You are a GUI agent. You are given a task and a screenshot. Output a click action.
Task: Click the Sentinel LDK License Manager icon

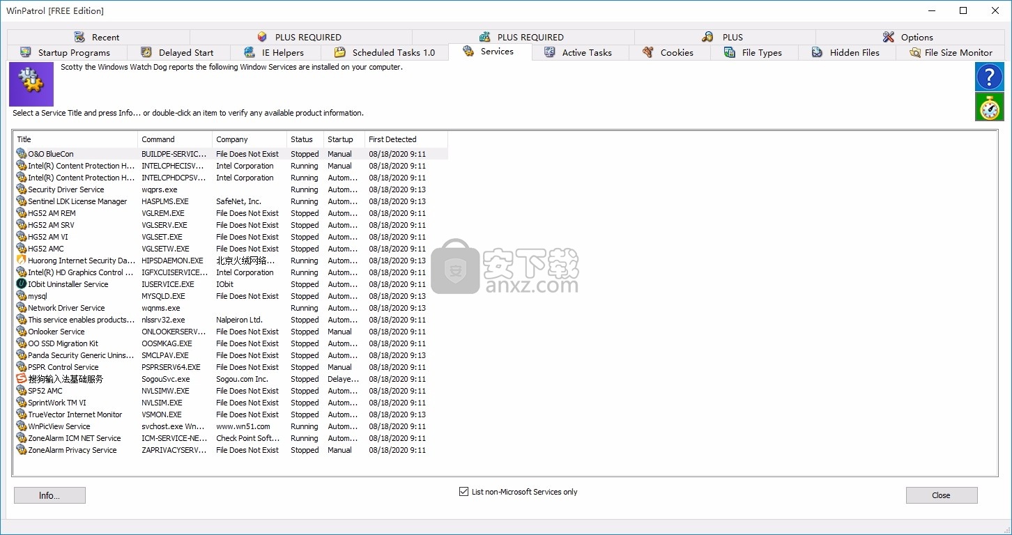(x=22, y=201)
